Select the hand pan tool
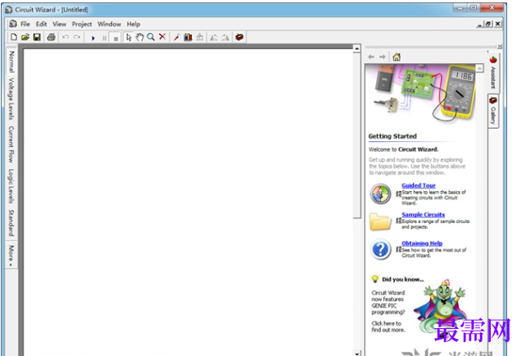The height and width of the screenshot is (356, 526). [x=139, y=37]
